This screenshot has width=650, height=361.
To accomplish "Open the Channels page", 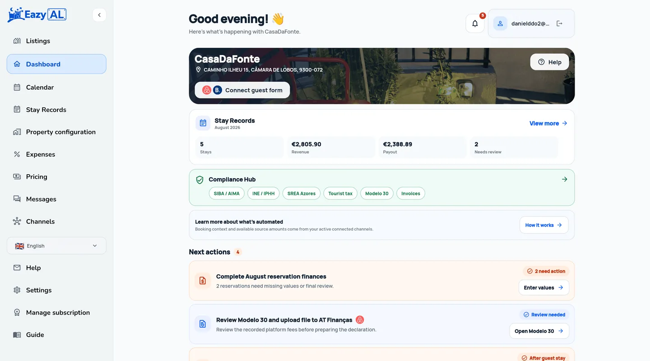I will pos(56,222).
